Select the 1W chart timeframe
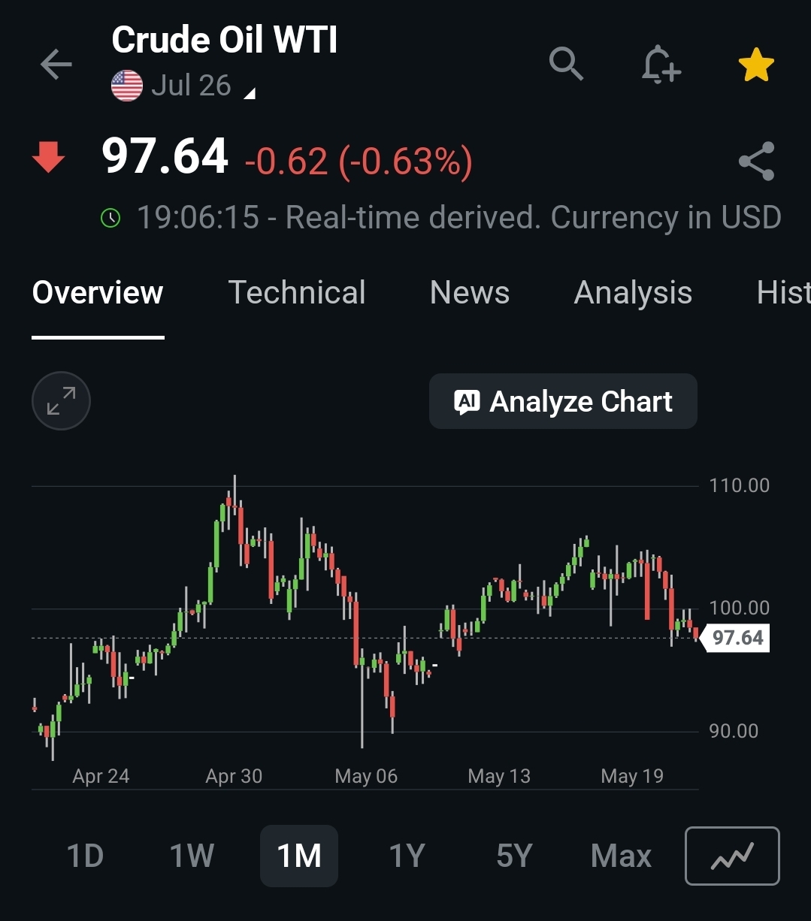 coord(192,856)
